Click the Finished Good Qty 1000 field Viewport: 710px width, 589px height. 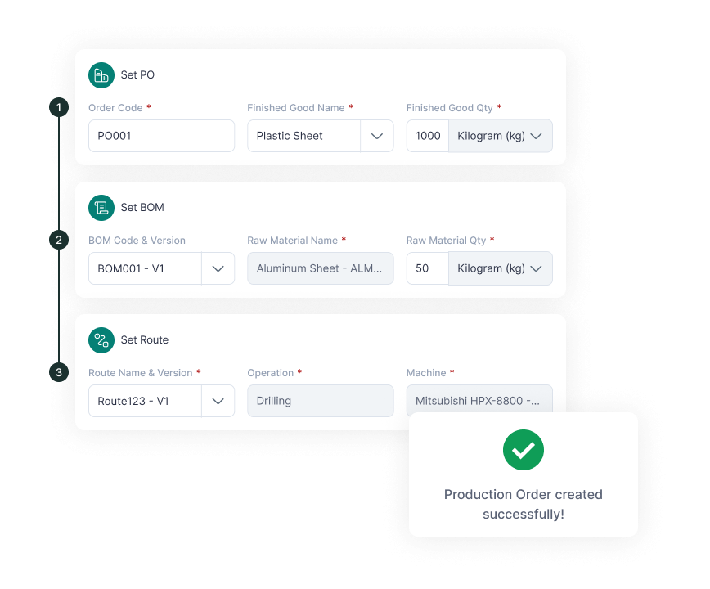[428, 136]
